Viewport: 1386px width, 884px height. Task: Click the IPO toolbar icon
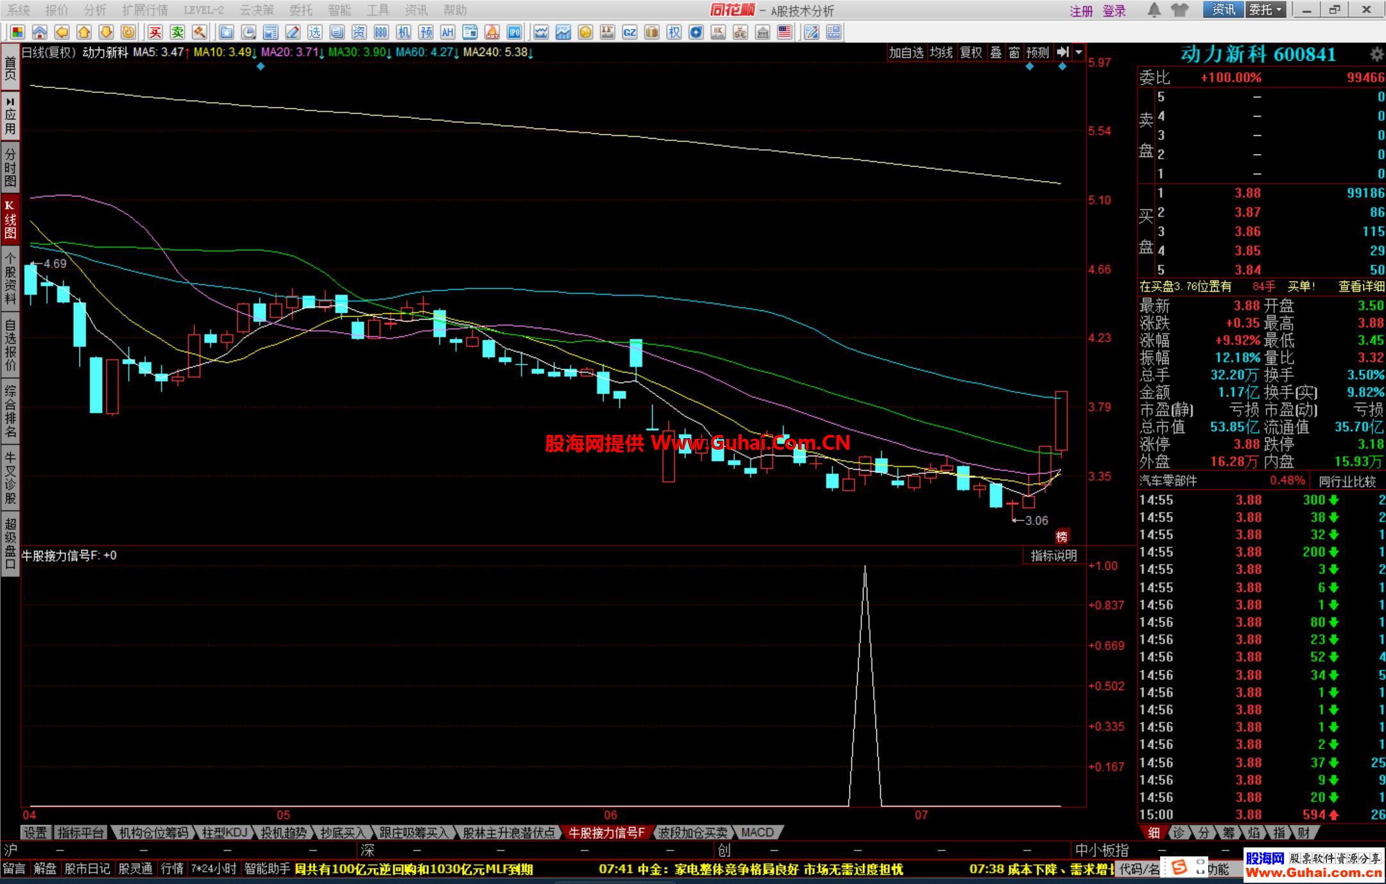(x=514, y=32)
